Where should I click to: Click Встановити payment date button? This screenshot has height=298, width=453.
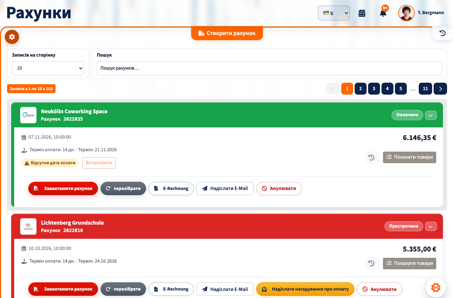99,163
